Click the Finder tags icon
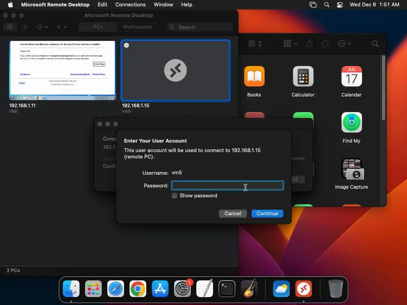The height and width of the screenshot is (305, 407). 325,44
